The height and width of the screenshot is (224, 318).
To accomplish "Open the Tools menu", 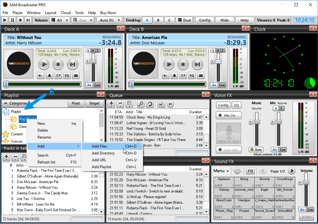I will (79, 13).
